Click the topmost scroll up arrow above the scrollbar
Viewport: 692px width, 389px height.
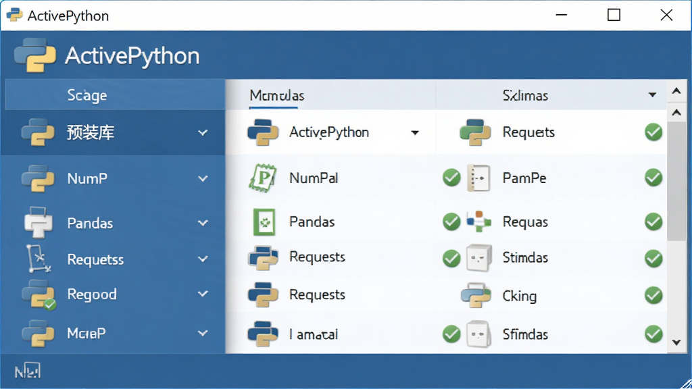(x=676, y=91)
